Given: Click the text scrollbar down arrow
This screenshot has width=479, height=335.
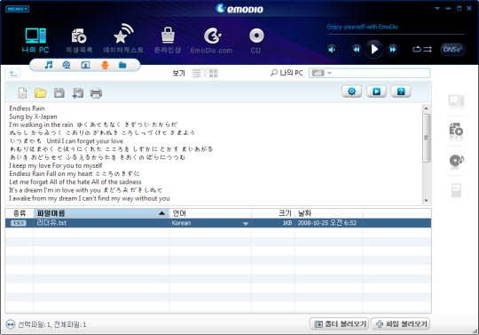Looking at the screenshot, I should (x=426, y=201).
